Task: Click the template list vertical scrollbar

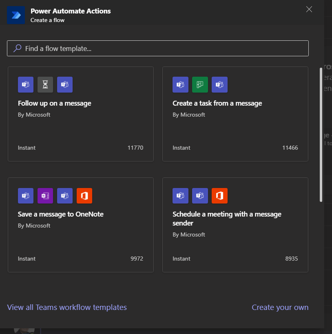Action: point(321,135)
